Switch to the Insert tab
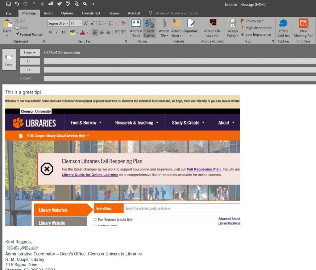Screen dimensions: 316x270 pos(48,13)
